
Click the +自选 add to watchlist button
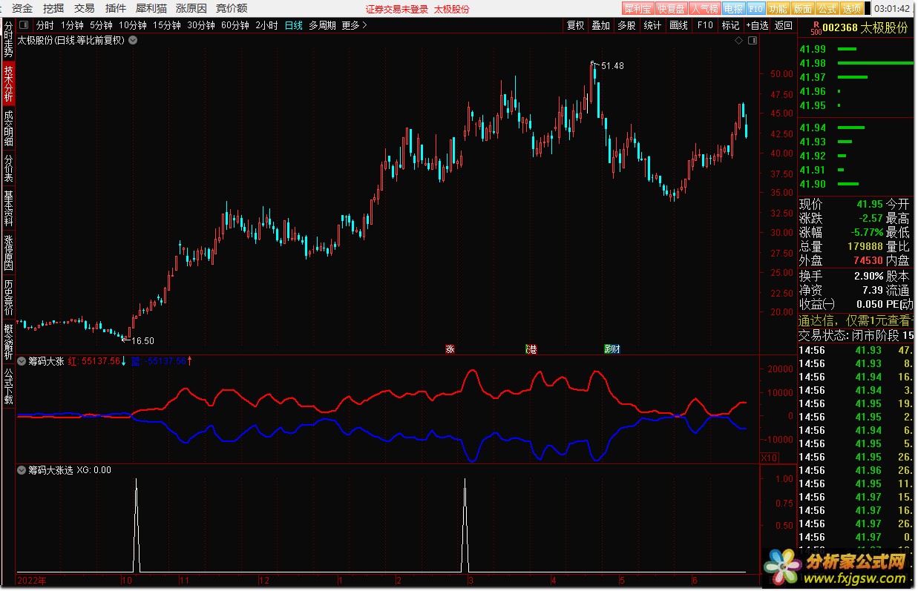tap(756, 25)
